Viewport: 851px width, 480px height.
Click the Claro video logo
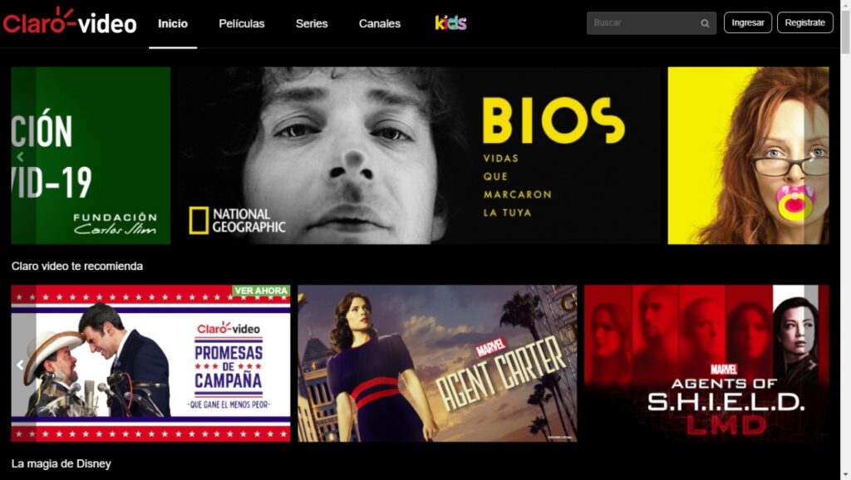(x=70, y=22)
